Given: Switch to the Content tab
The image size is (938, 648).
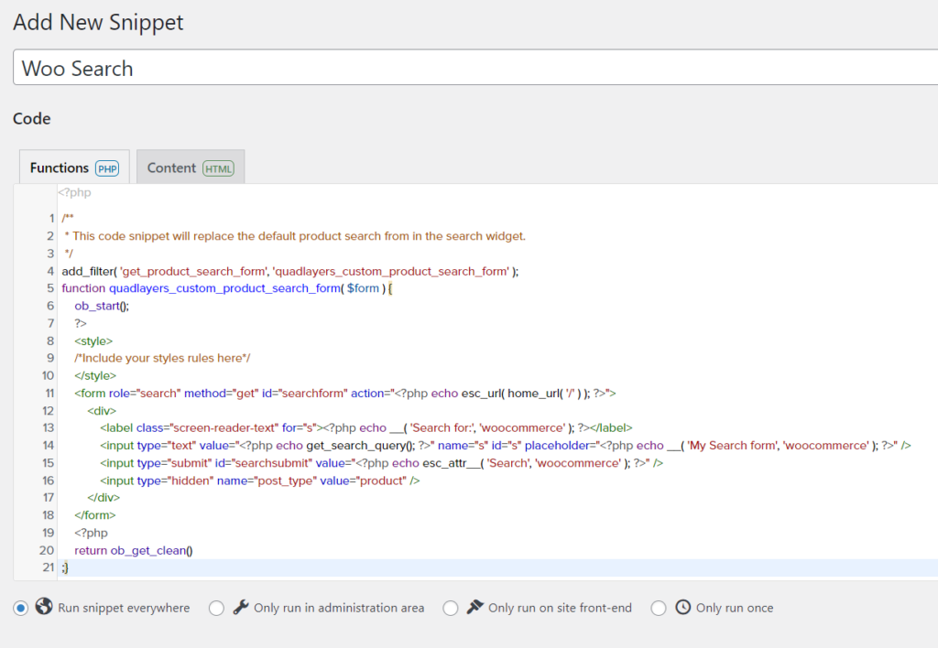Looking at the screenshot, I should [191, 167].
